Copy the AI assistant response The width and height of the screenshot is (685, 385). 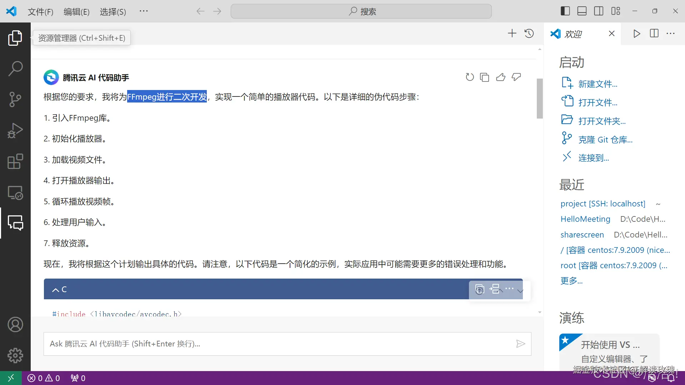(x=485, y=77)
